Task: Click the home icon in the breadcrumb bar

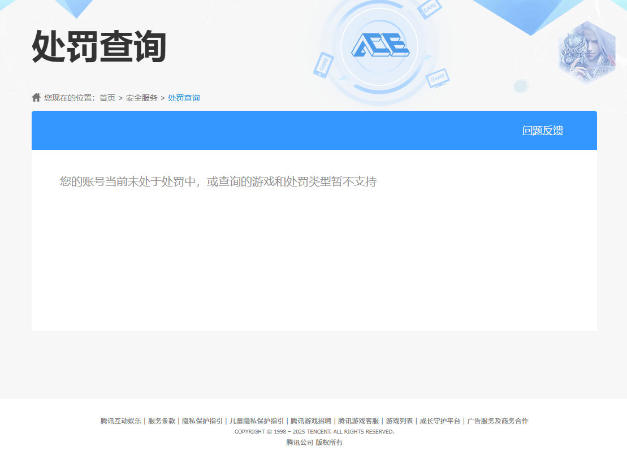Action: tap(35, 97)
